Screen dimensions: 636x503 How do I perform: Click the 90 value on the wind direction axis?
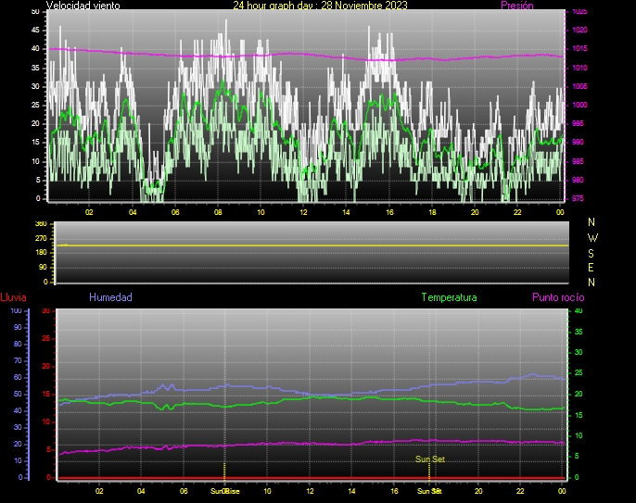pos(43,267)
